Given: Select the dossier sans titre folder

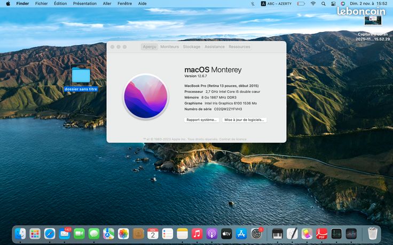Looking at the screenshot, I should pos(81,78).
